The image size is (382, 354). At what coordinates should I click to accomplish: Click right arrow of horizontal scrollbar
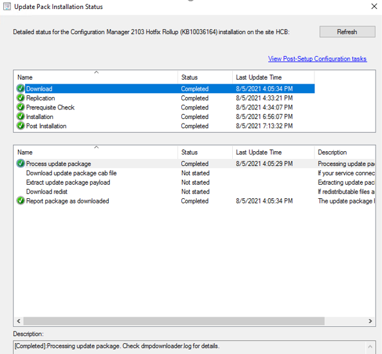click(x=370, y=321)
